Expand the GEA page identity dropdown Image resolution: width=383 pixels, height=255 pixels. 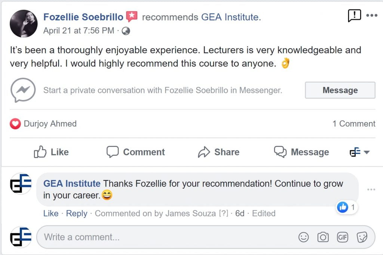point(360,152)
